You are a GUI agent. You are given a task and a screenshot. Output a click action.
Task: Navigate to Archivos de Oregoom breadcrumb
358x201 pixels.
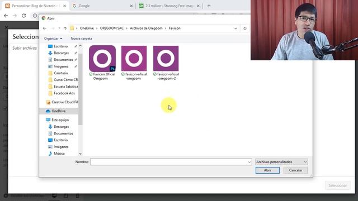(x=146, y=28)
